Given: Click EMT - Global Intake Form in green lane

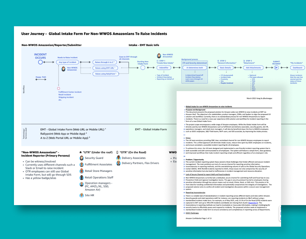Looking at the screenshot, I should tap(151, 129).
